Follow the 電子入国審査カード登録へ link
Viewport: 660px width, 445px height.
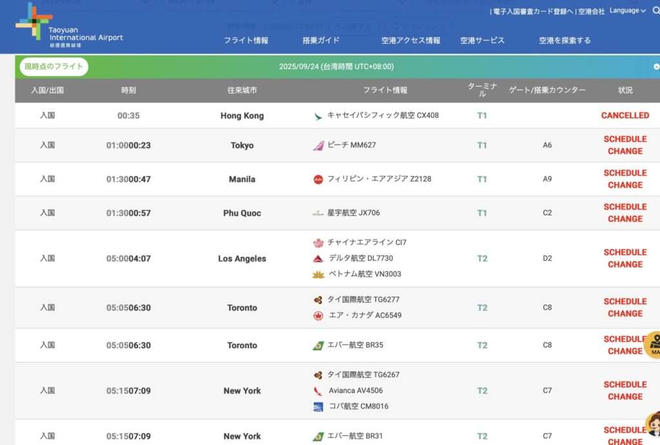point(533,12)
